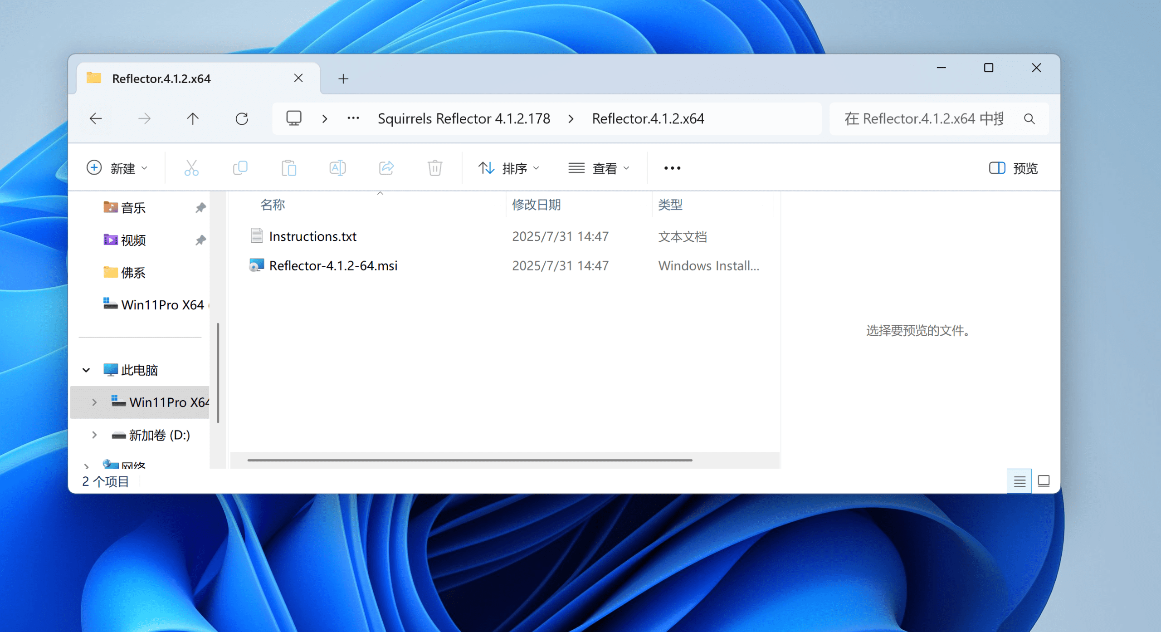Viewport: 1161px width, 632px height.
Task: Click the Share icon in toolbar
Action: pyautogui.click(x=386, y=168)
